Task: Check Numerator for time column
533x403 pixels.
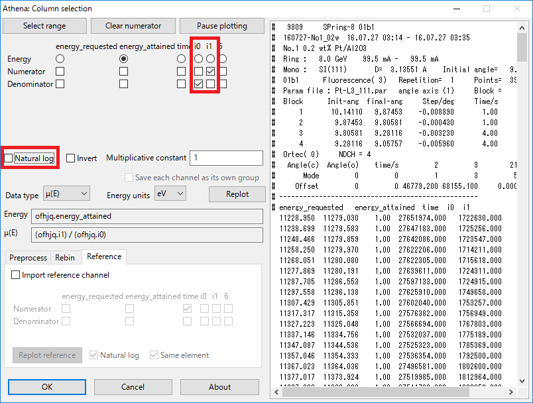Action: pos(181,72)
